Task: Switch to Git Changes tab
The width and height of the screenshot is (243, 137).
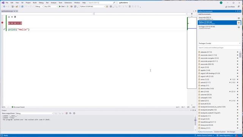Action: 231,132
